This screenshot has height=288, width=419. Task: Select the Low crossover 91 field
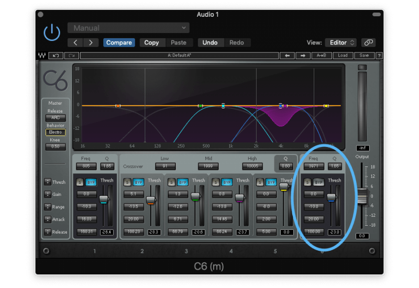(165, 166)
